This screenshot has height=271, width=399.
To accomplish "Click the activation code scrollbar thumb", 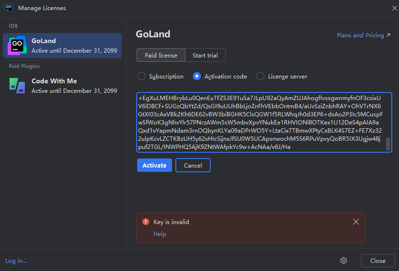I will coord(388,144).
